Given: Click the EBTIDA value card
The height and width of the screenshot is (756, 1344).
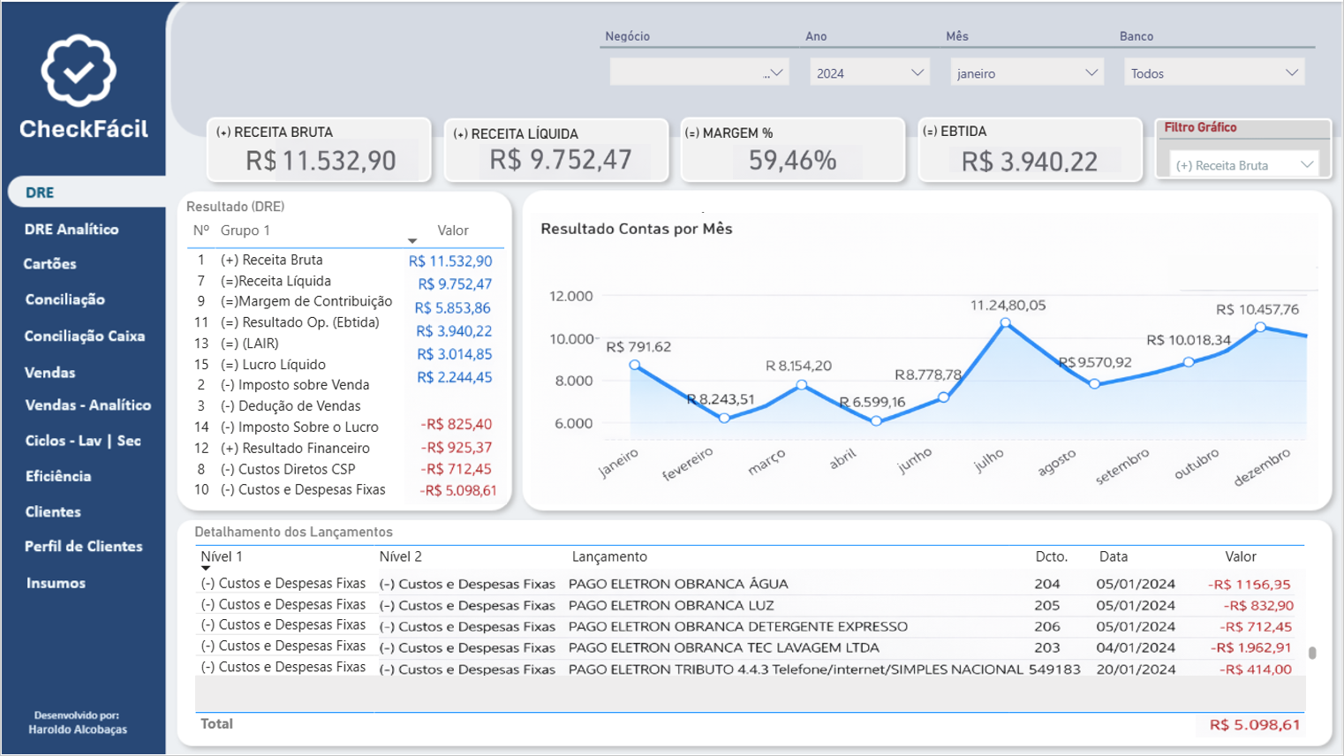Looking at the screenshot, I should coord(1029,149).
